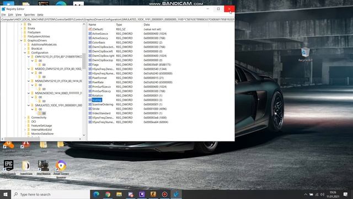353x199 pixels.
Task: Select the DwmClipBox.right value name
Action: [103, 56]
